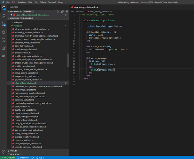Open the View menu

tap(30, 2)
